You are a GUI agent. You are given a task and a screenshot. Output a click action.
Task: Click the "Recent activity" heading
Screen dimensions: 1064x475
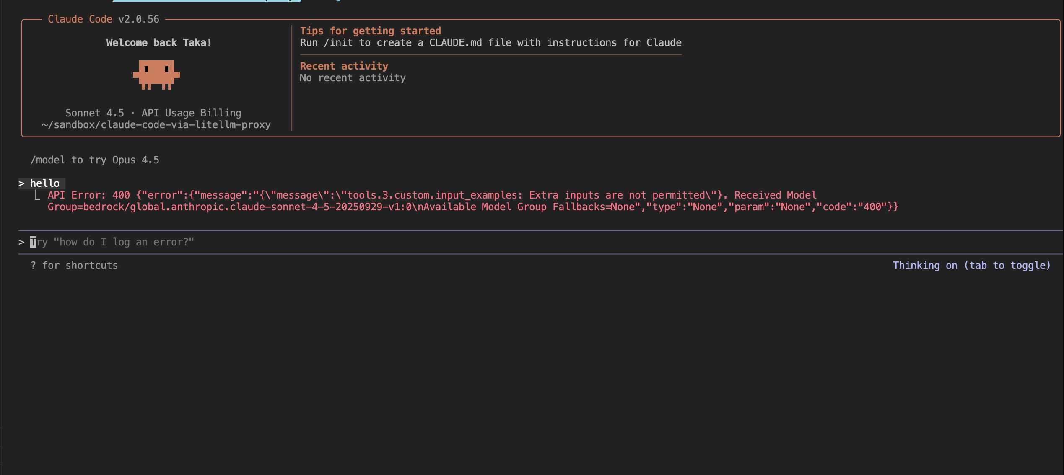pos(344,66)
